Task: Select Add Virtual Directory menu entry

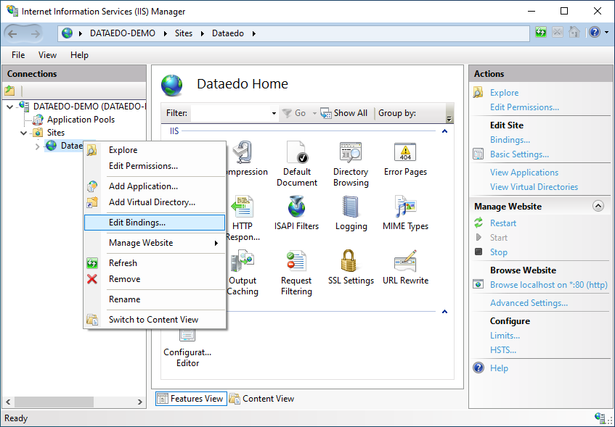Action: coord(152,202)
